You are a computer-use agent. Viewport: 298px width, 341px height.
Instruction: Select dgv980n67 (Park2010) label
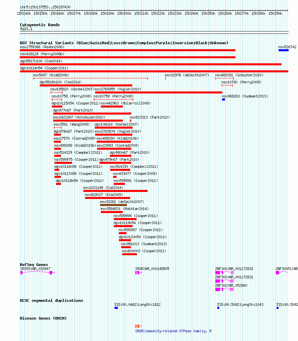click(130, 152)
